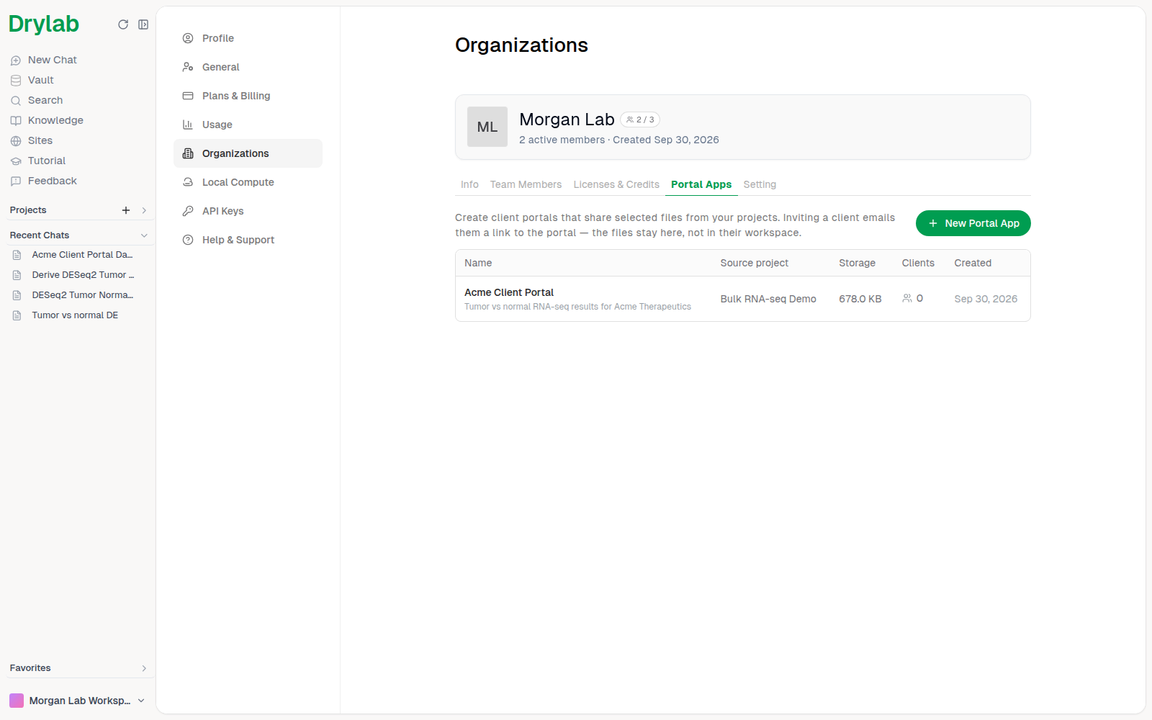This screenshot has height=720, width=1152.
Task: Open the Acme Client Portal Da... chat
Action: pyautogui.click(x=78, y=255)
